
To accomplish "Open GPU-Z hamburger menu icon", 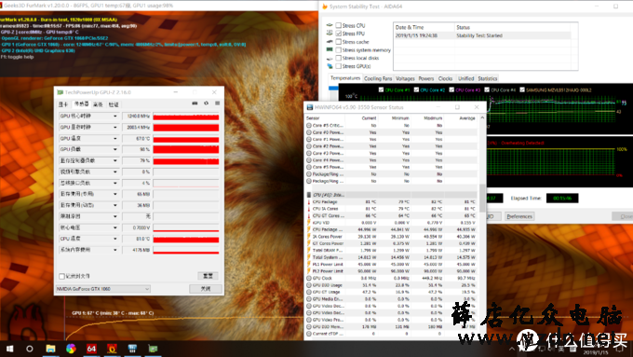I will pos(217,103).
